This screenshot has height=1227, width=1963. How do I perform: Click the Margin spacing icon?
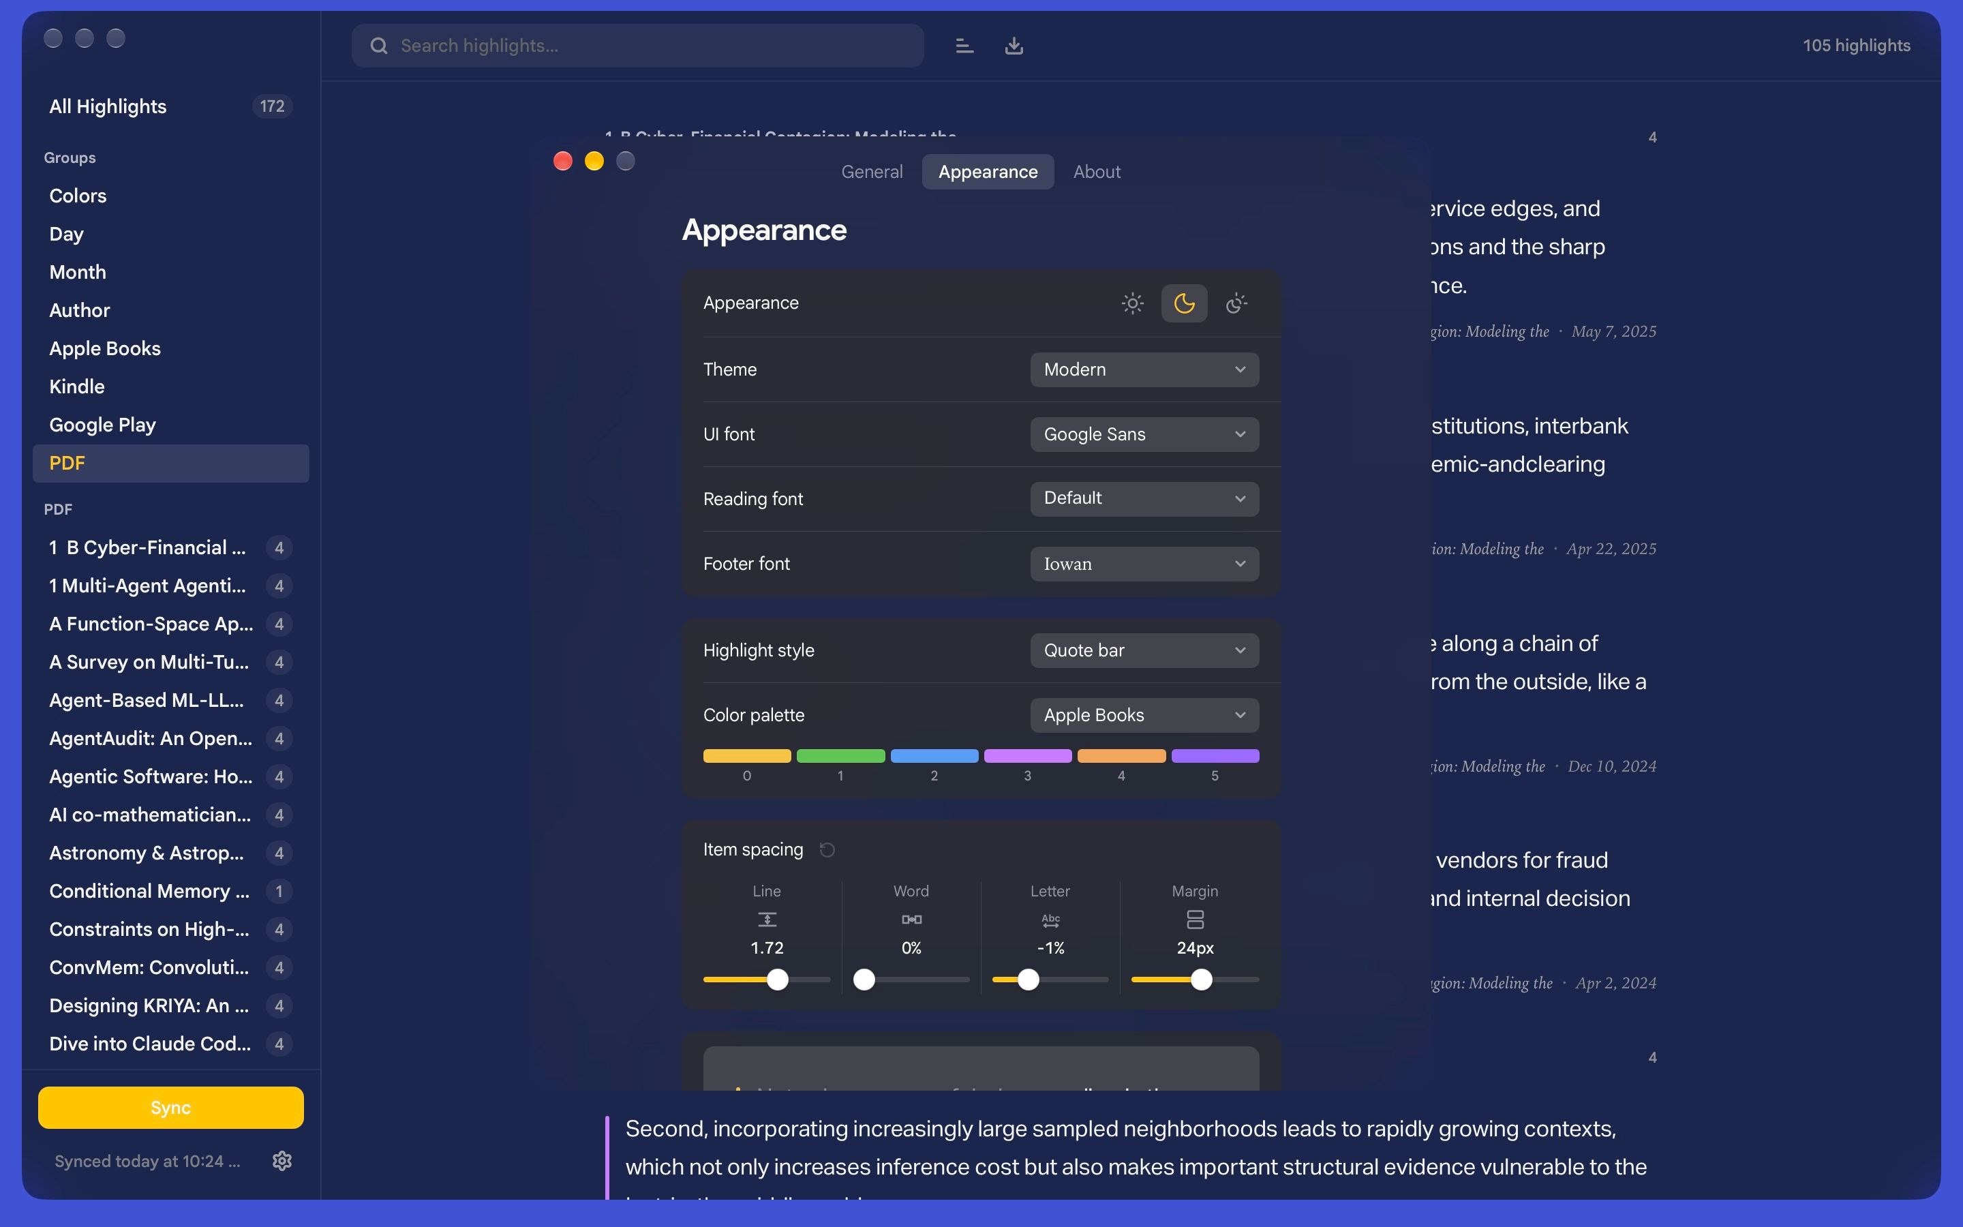coord(1195,920)
